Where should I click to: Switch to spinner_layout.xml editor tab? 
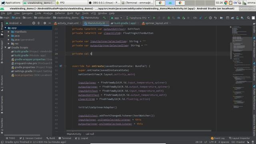pyautogui.click(x=156, y=23)
